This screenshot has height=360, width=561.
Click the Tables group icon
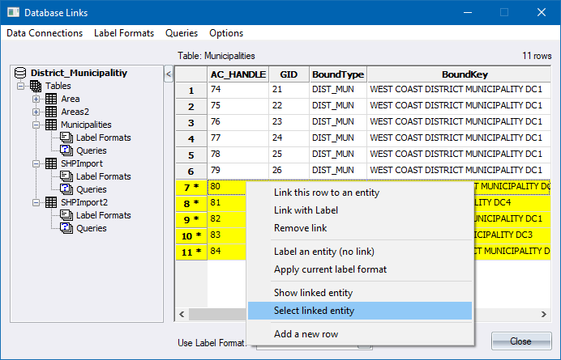pos(36,86)
